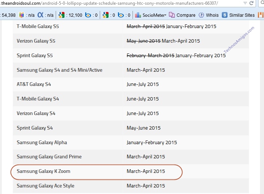Click the colorful people icon showing n/a
Screen dimensions: 264x194
click(x=21, y=15)
